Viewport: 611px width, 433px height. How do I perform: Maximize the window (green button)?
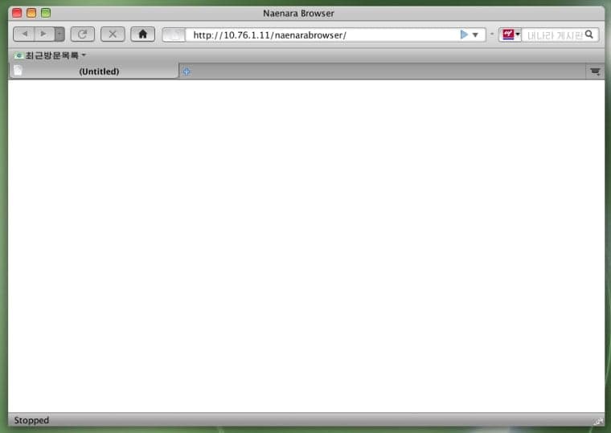pyautogui.click(x=46, y=13)
